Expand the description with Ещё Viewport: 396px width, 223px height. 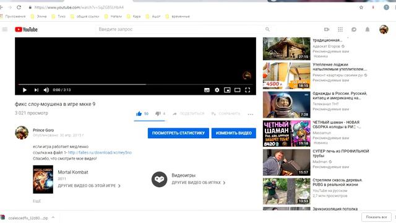point(37,201)
